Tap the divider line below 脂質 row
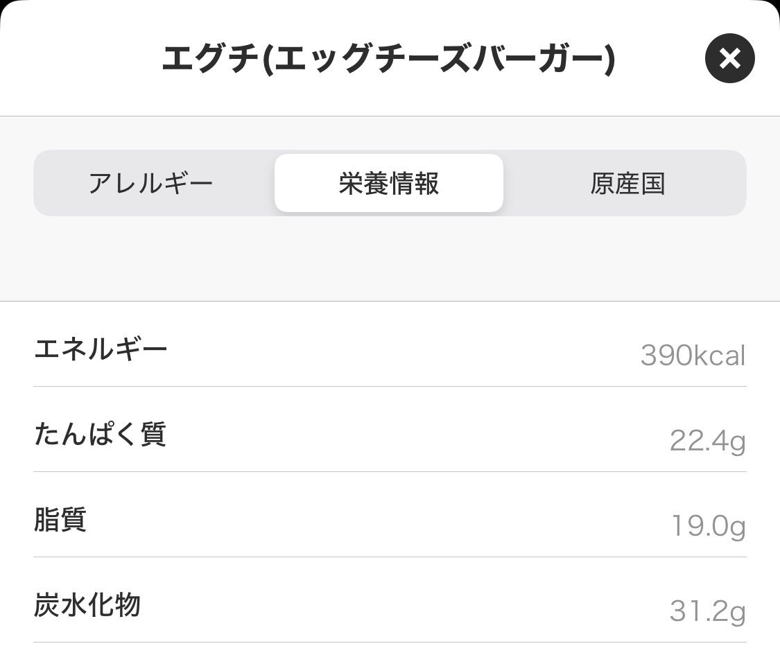 [390, 557]
